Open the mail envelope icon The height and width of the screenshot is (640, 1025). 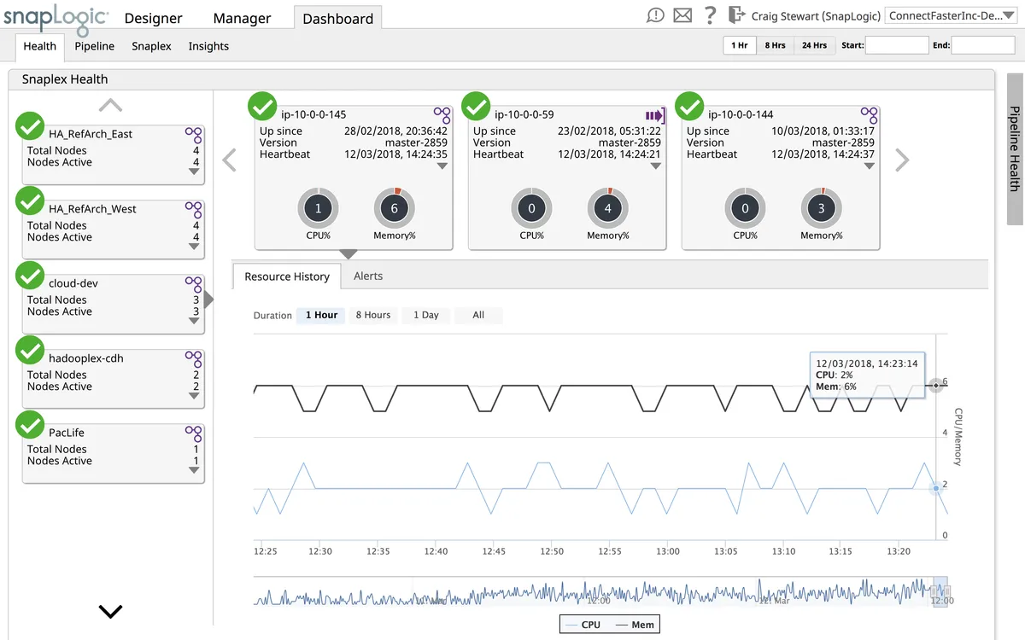click(682, 15)
